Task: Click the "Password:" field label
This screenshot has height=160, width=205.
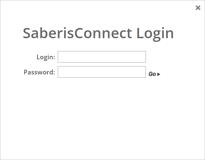Action: [39, 72]
